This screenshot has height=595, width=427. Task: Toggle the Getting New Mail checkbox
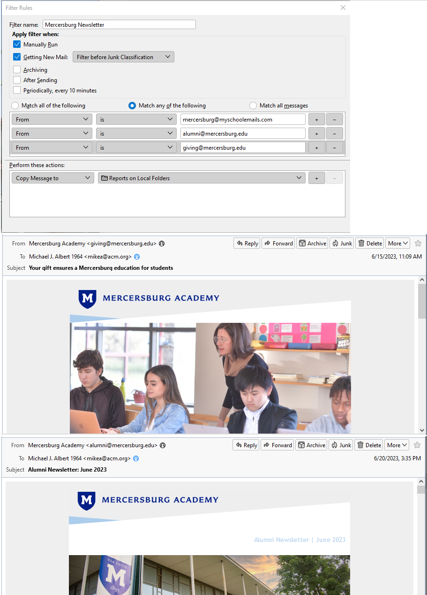coord(17,57)
